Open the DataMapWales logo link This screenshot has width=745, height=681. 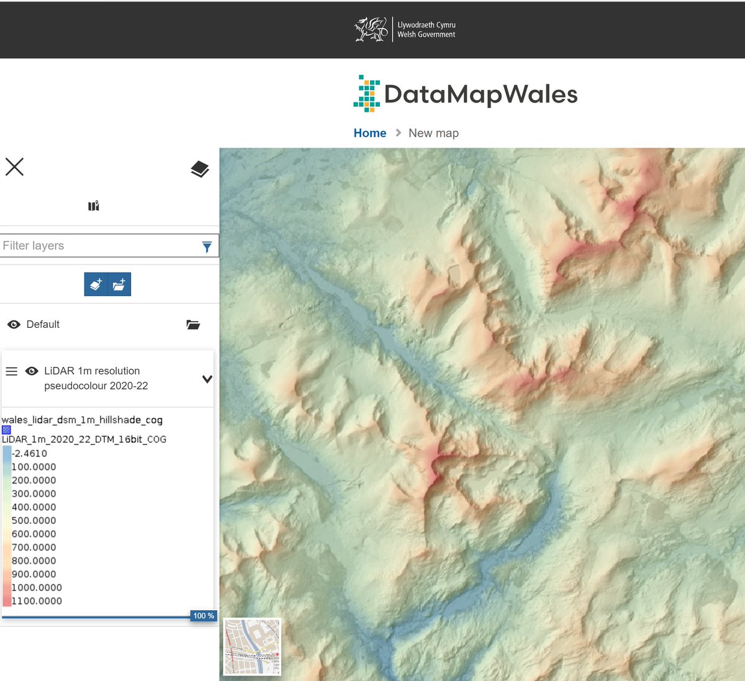(466, 94)
